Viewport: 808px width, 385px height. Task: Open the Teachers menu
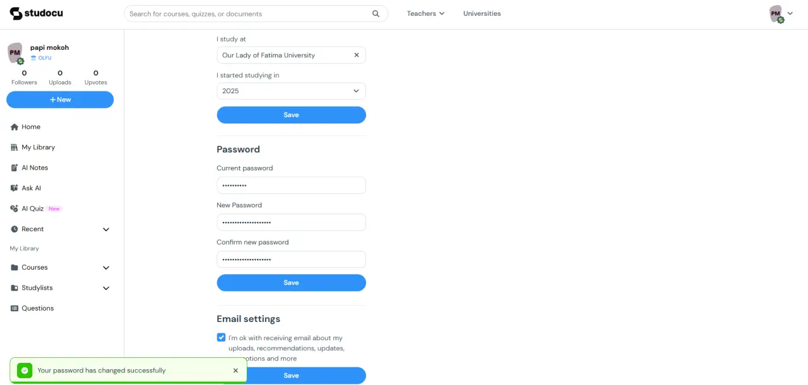click(x=425, y=14)
